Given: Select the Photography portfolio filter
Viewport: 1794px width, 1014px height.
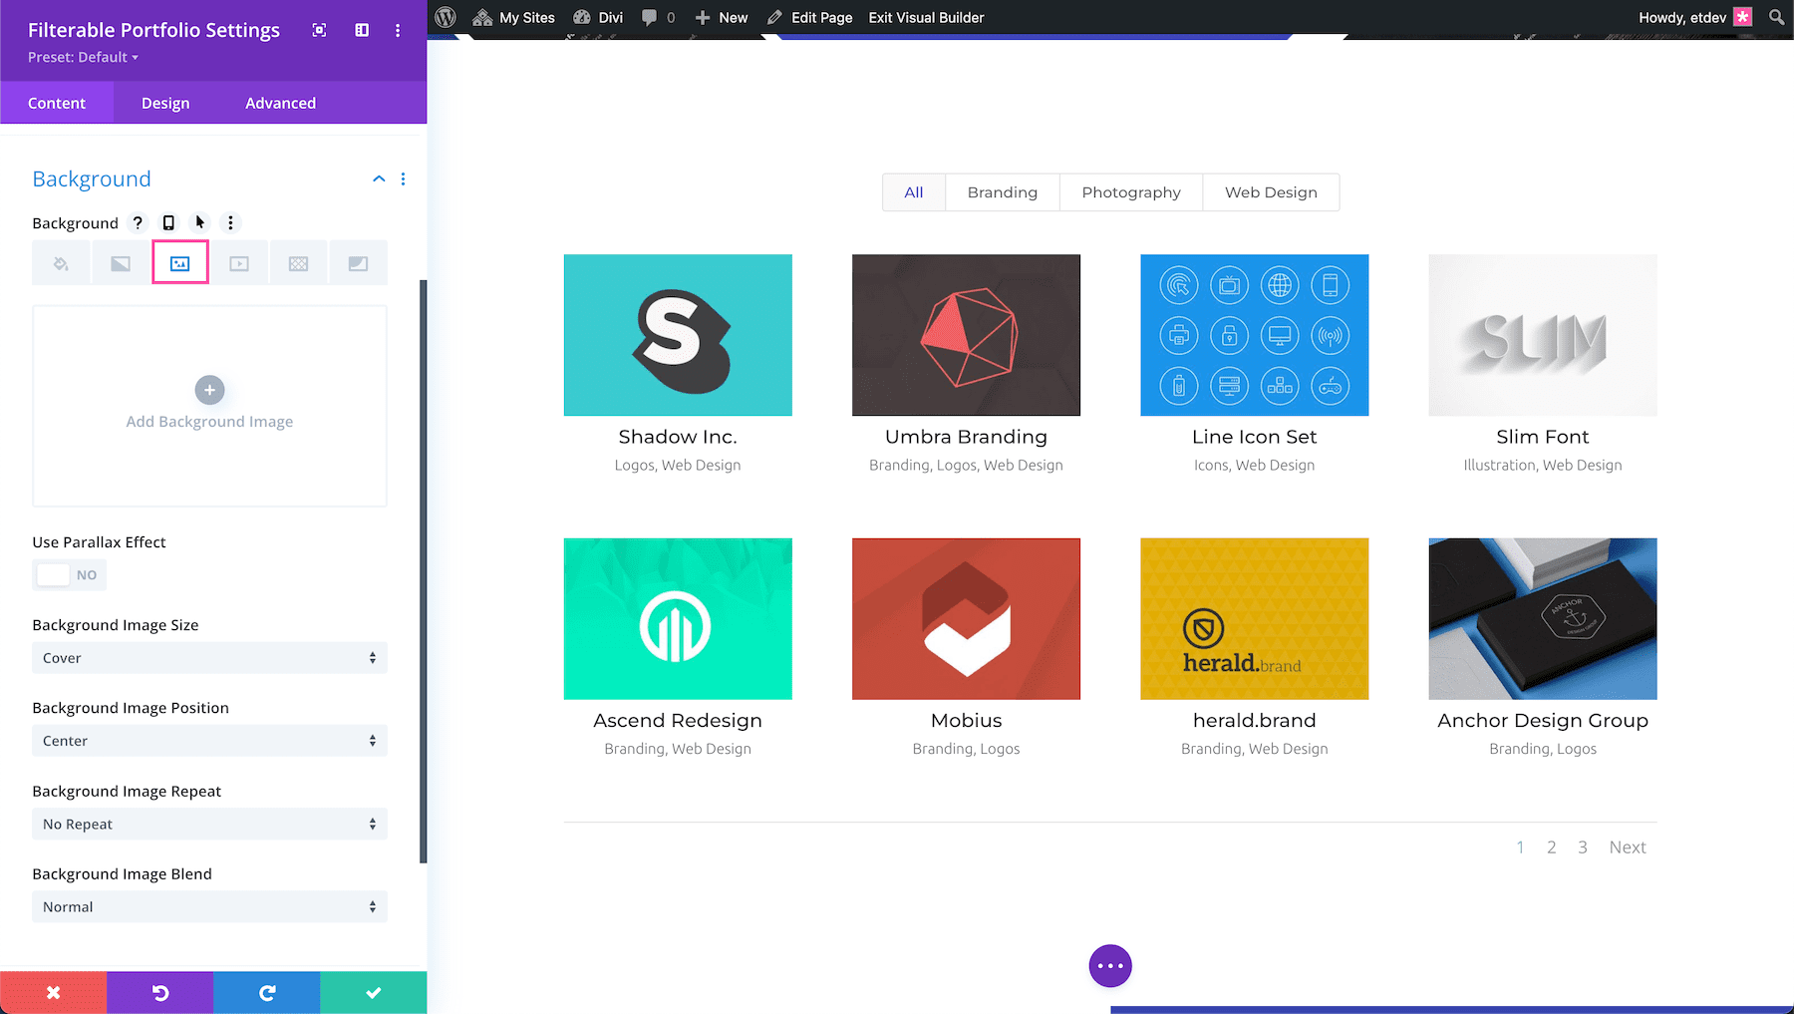Looking at the screenshot, I should [1130, 191].
